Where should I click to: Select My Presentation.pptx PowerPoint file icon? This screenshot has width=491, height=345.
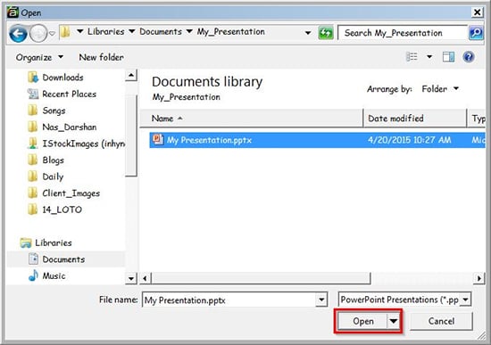point(158,139)
